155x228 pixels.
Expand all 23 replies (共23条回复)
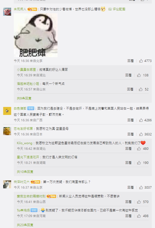pos(25,225)
